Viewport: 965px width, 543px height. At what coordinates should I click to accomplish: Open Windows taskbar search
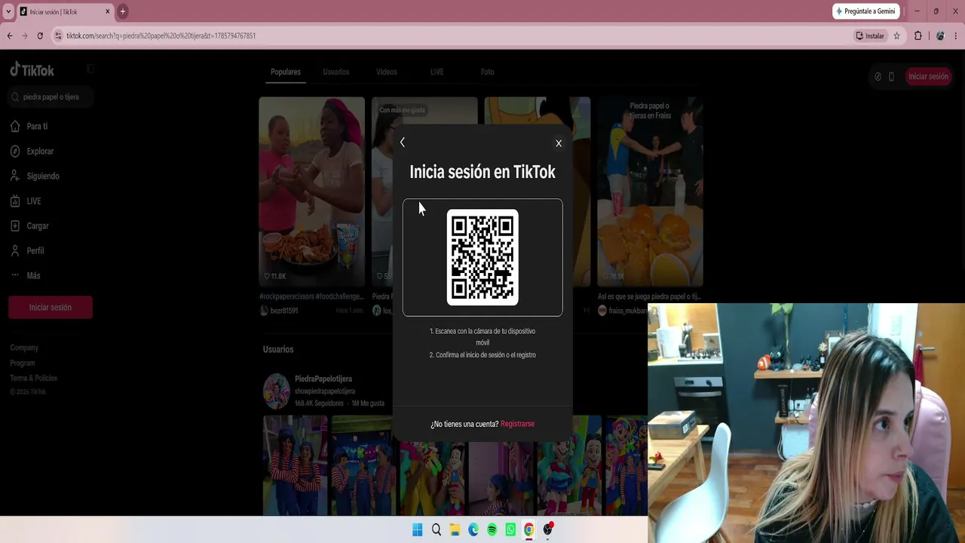[437, 529]
